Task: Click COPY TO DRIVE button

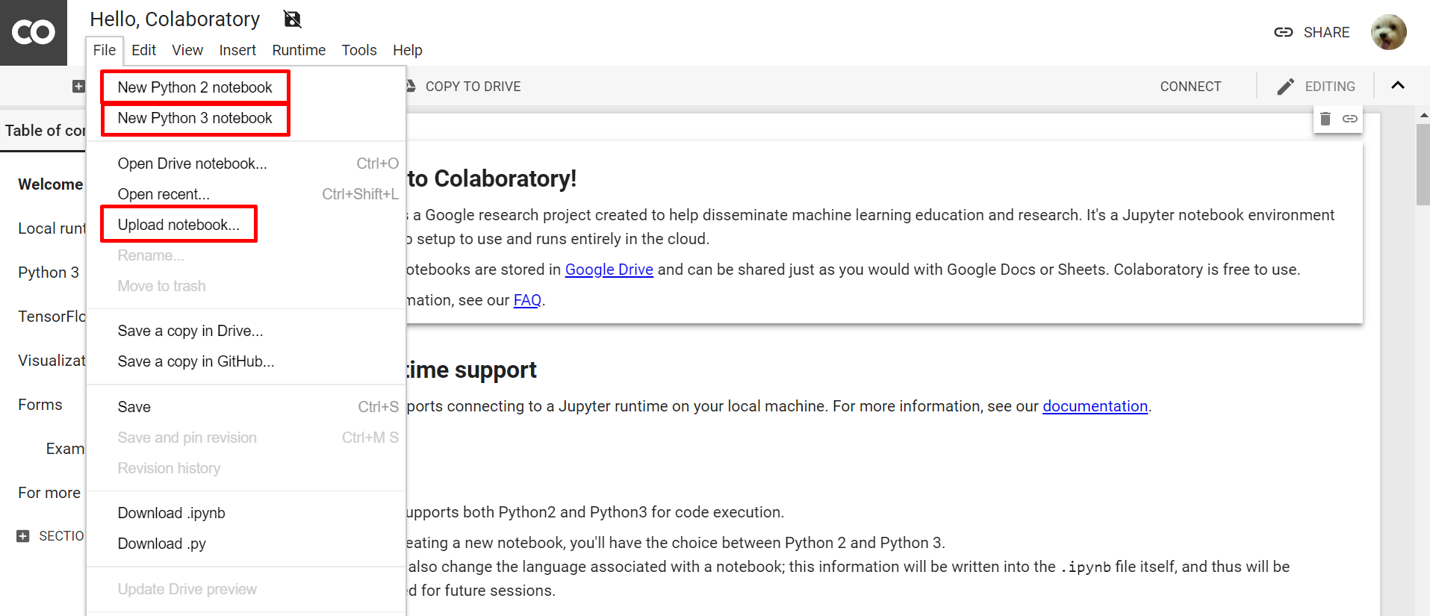Action: (x=472, y=87)
